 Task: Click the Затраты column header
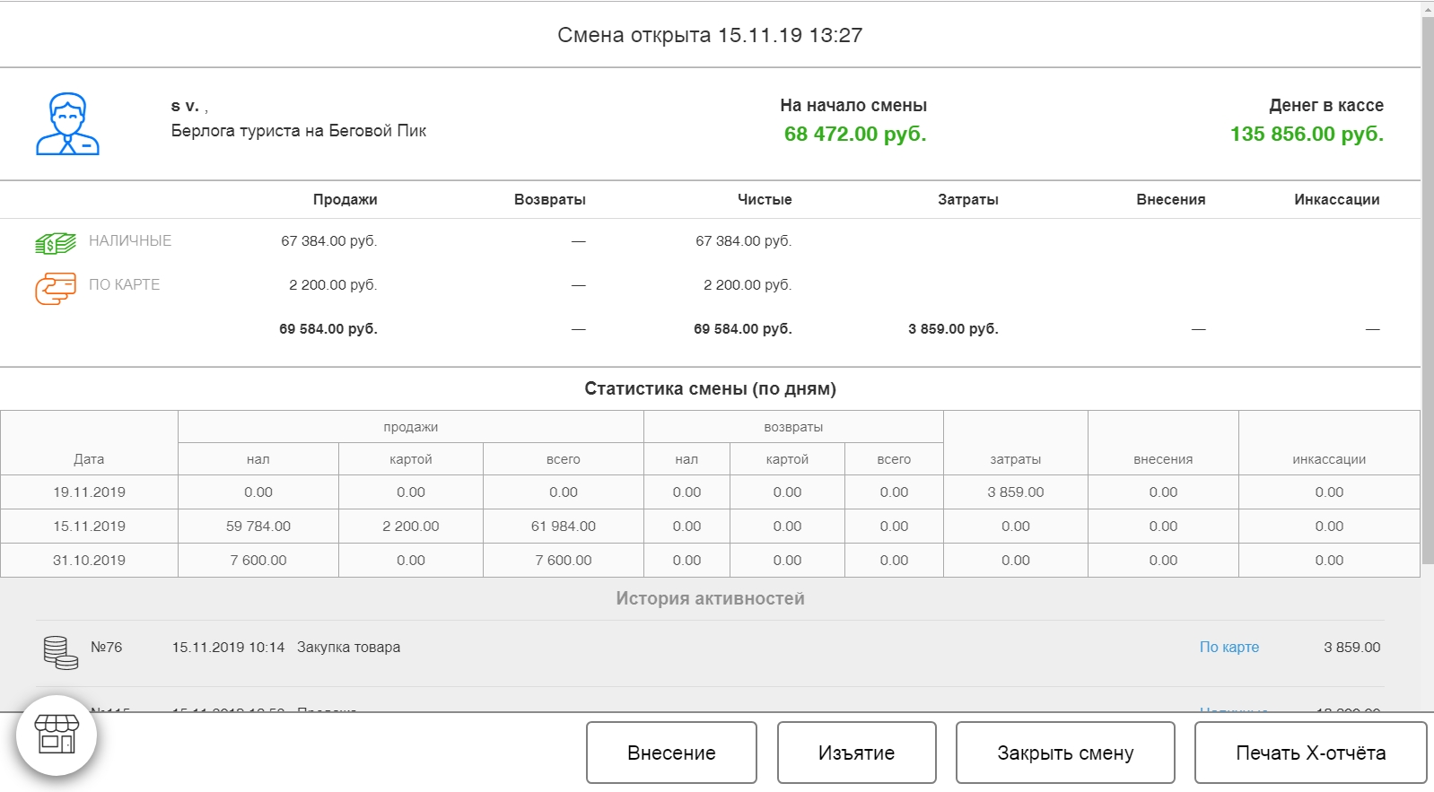[x=967, y=199]
